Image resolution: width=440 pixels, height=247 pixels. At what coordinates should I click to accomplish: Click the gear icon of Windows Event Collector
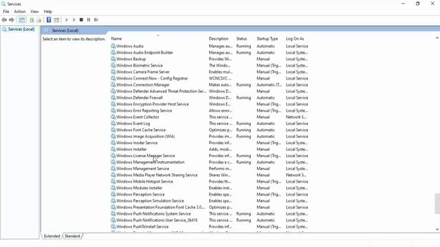pyautogui.click(x=113, y=117)
